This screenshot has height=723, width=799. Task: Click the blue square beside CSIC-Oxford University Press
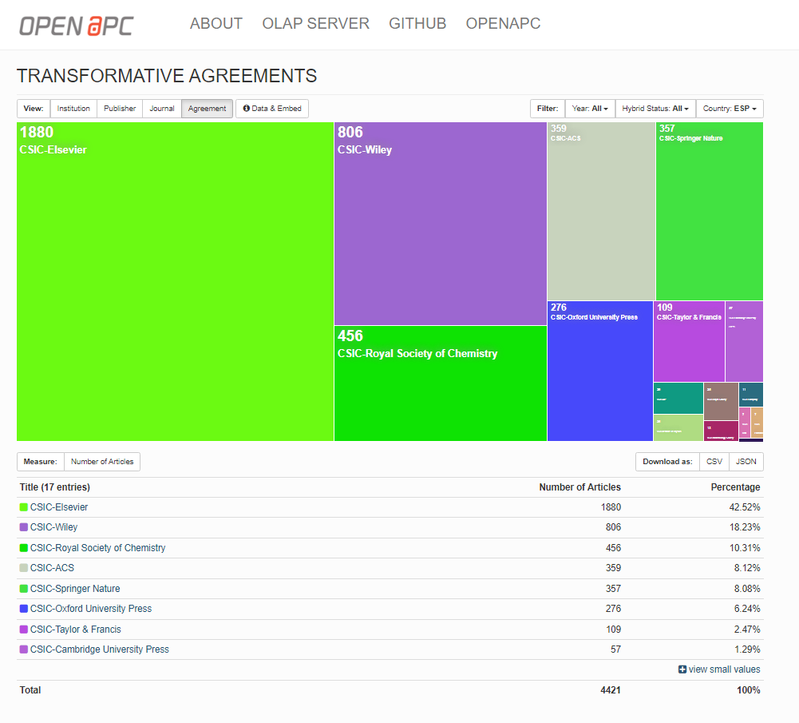(x=22, y=609)
